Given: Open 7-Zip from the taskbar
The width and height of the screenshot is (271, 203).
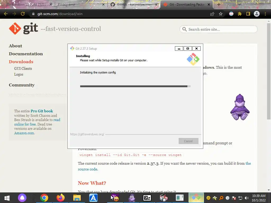Looking at the screenshot, I should [147, 198].
